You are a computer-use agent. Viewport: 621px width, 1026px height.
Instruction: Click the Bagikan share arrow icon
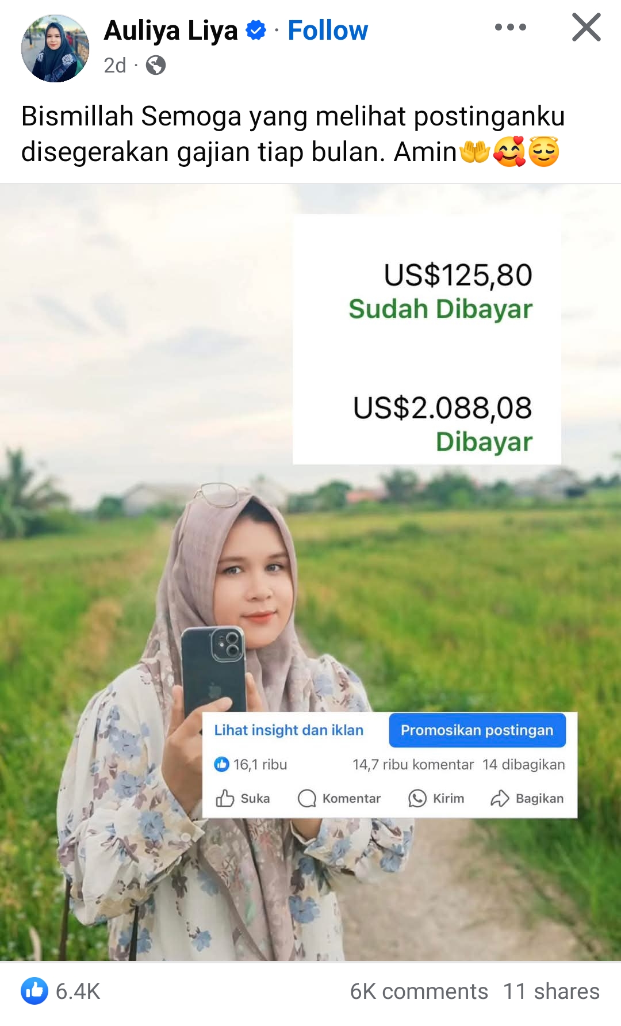[500, 798]
